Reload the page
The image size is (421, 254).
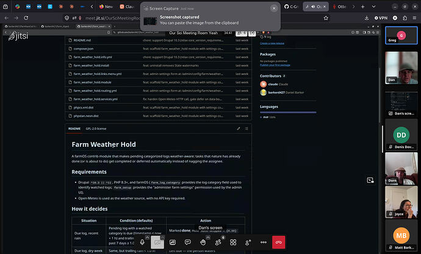coord(26,18)
